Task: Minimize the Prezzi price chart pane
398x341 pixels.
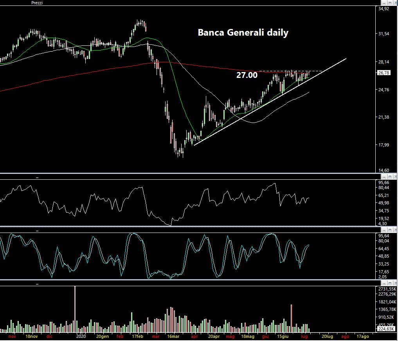Action: click(x=384, y=3)
